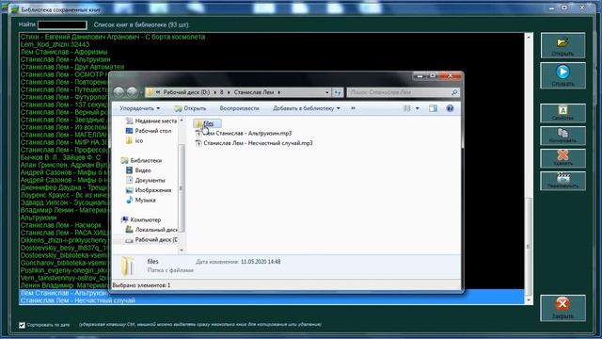The height and width of the screenshot is (339, 602).
Task: Open the Упорядочить dropdown menu
Action: click(140, 108)
